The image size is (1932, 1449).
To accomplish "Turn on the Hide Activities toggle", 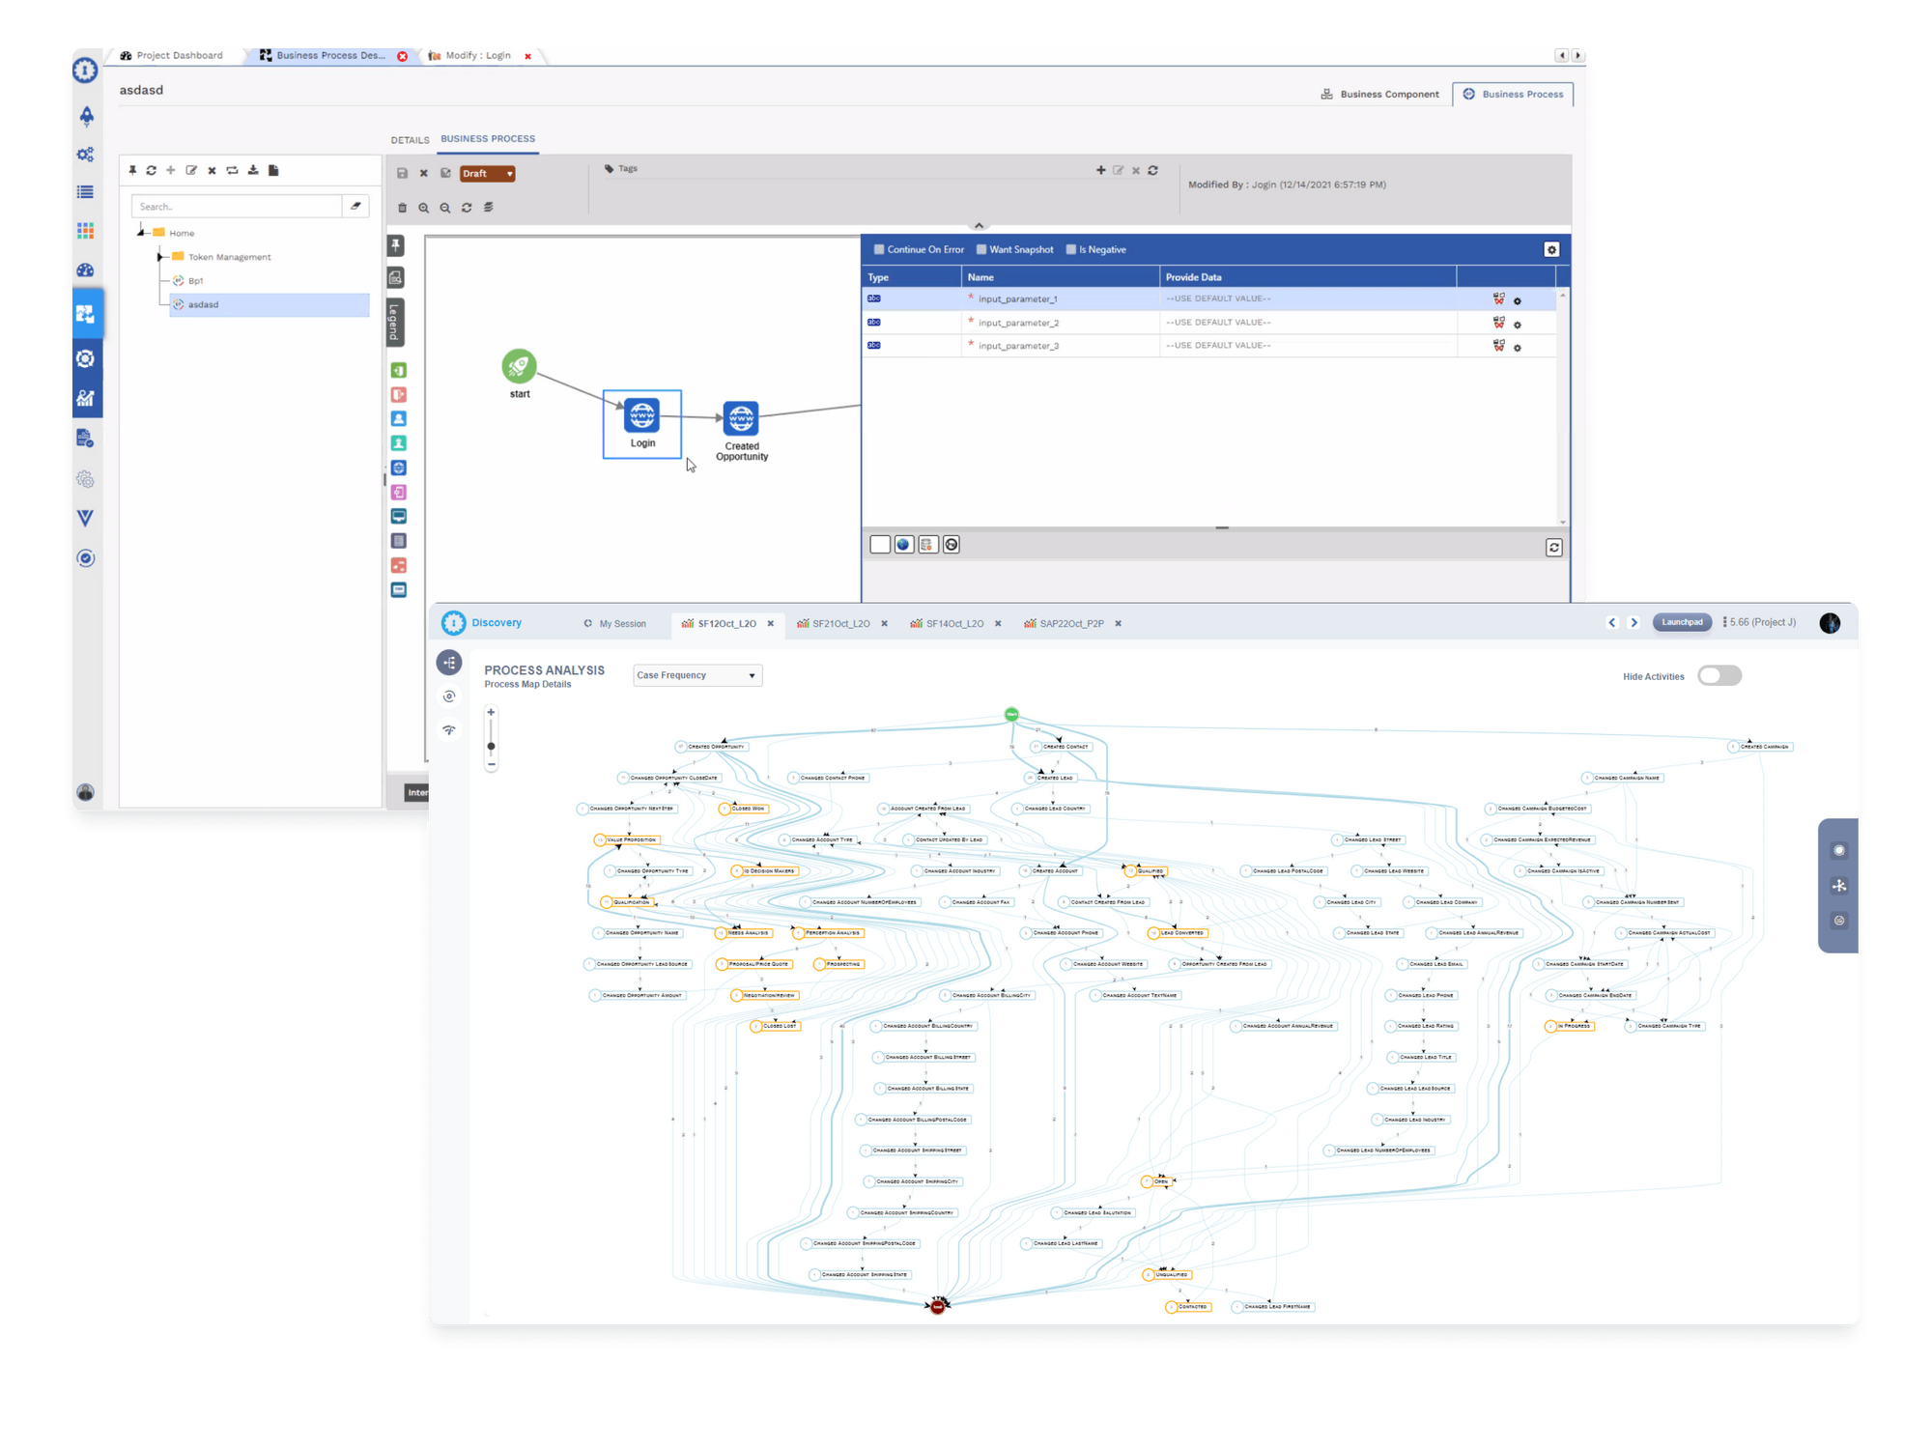I will 1719,676.
